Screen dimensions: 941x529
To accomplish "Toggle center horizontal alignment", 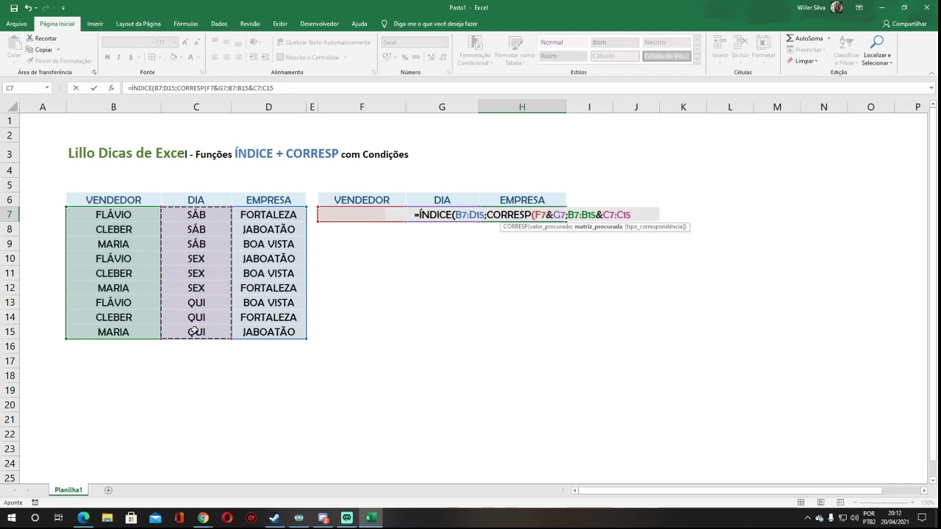I will [x=226, y=57].
